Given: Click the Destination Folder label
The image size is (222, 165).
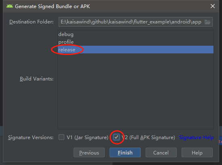Looking at the screenshot, I should tap(31, 22).
